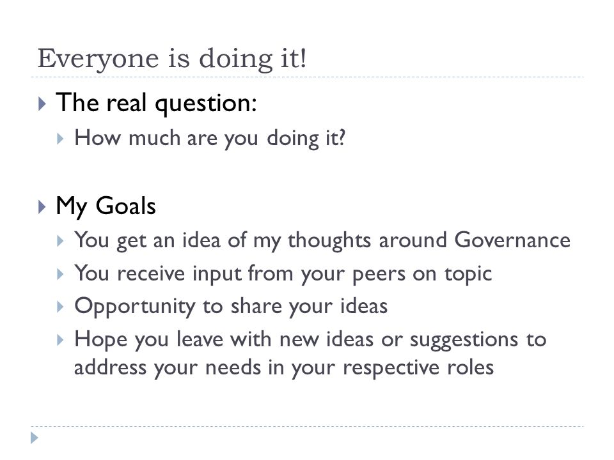Click the arrow bullet beside 'My Goals'
This screenshot has height=460, width=614.
coord(42,207)
